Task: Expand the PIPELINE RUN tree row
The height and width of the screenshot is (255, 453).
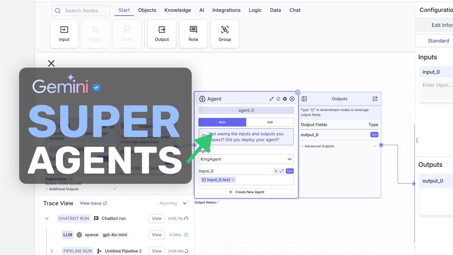Action: (52, 251)
